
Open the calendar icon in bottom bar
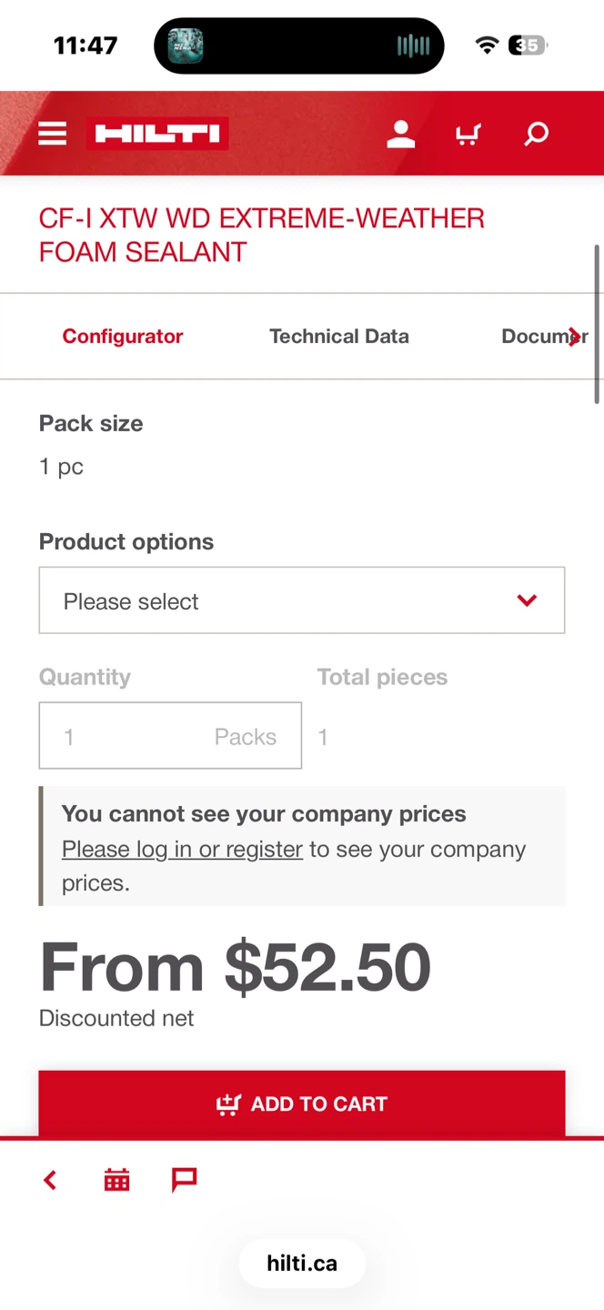click(x=116, y=1180)
